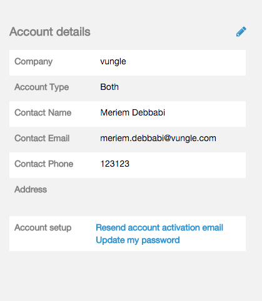
Task: Click the word activation in Resend link
Action: point(173,227)
